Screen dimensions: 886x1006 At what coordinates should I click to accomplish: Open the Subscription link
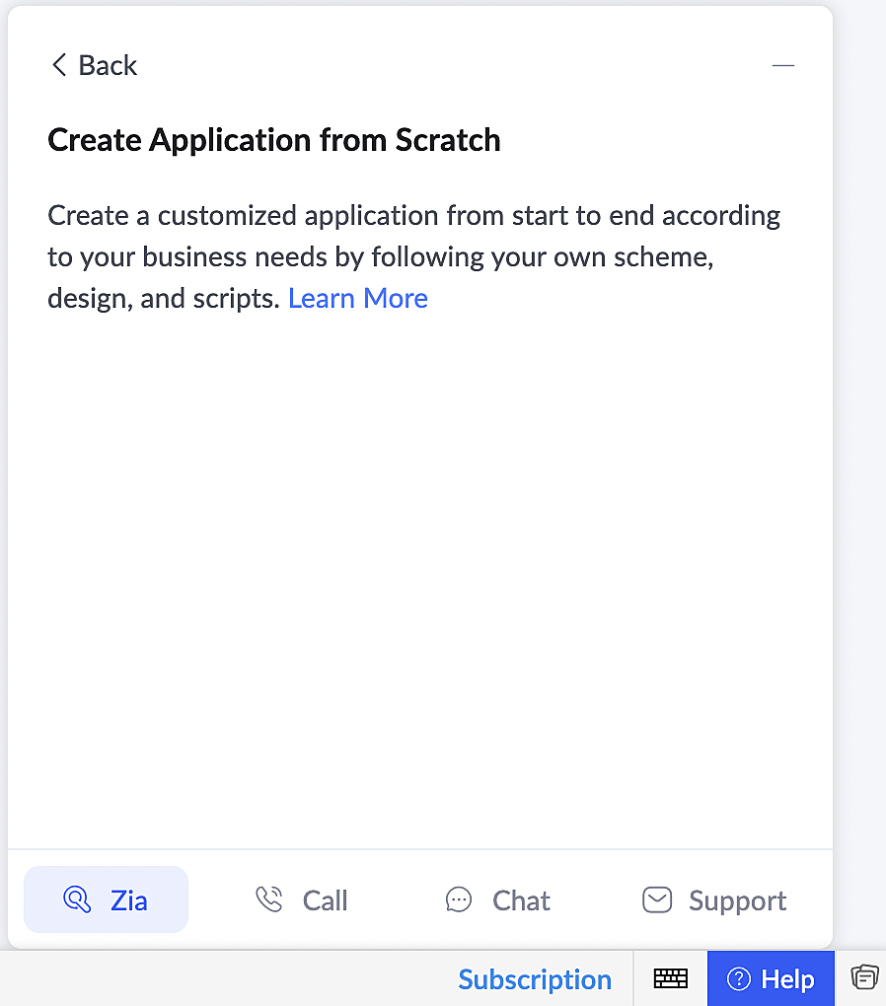click(535, 979)
